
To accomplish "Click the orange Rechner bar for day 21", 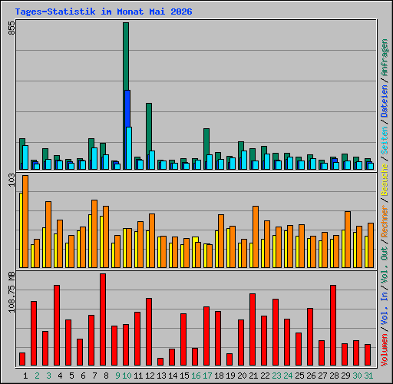I will (x=256, y=237).
